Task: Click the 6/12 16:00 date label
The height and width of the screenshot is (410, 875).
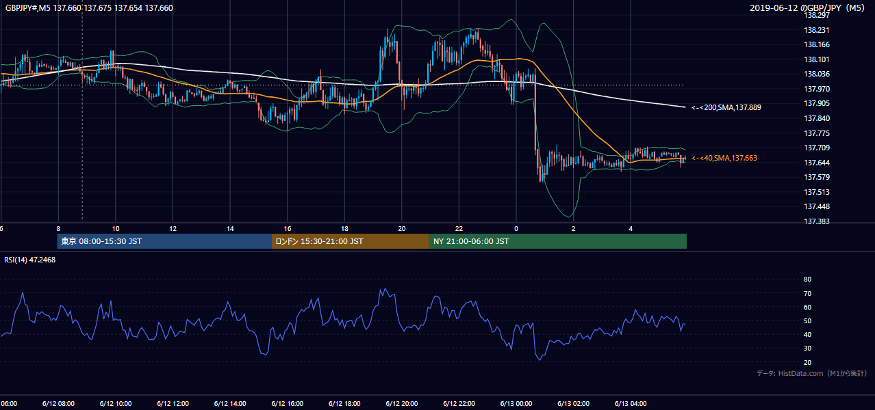Action: click(287, 403)
